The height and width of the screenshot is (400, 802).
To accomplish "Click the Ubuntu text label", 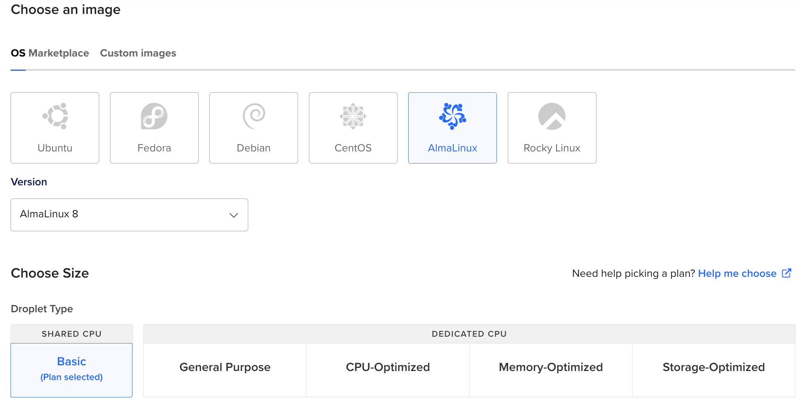I will tap(55, 148).
